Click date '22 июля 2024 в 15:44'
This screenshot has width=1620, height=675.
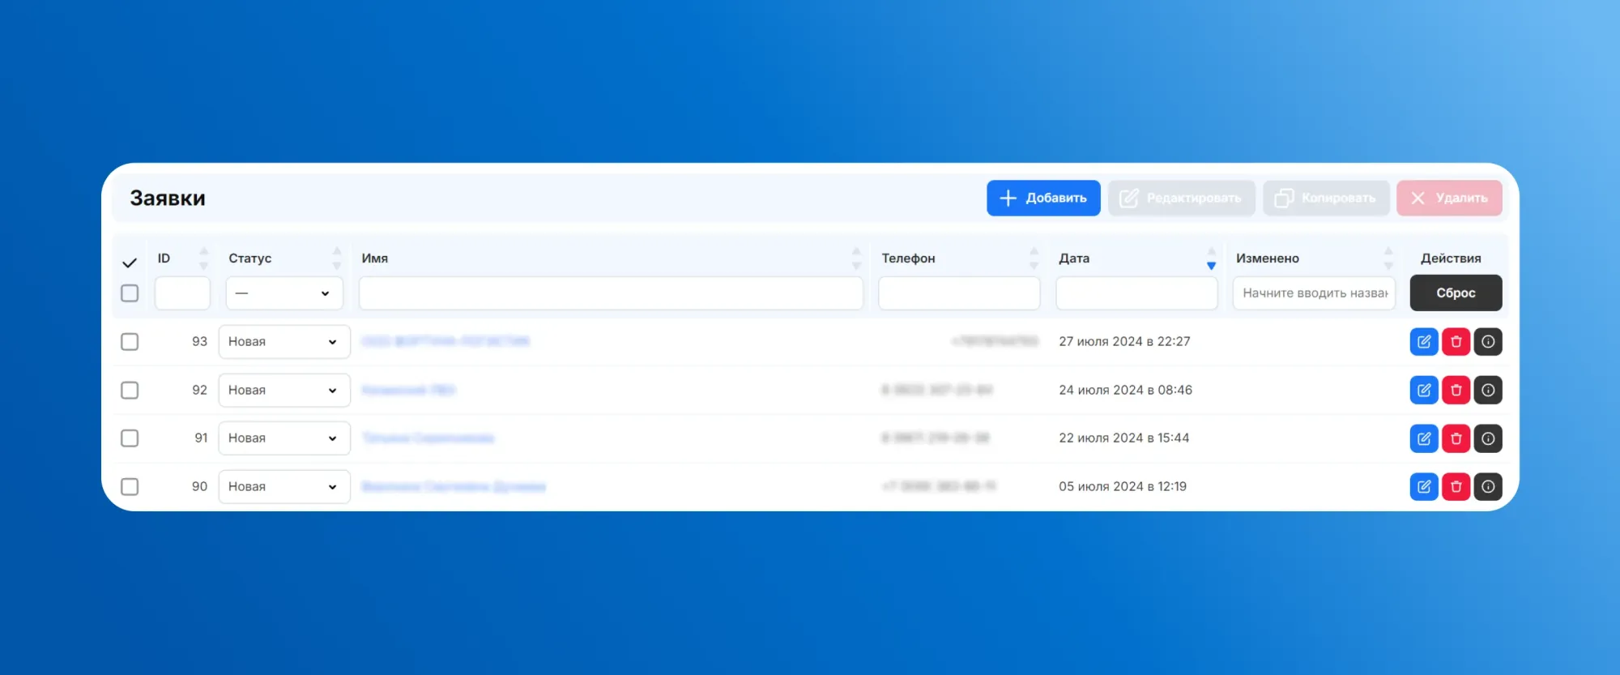coord(1124,438)
